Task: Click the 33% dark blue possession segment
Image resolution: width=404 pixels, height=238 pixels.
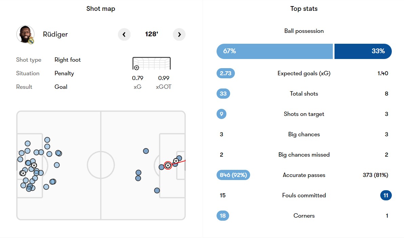Action: 363,51
